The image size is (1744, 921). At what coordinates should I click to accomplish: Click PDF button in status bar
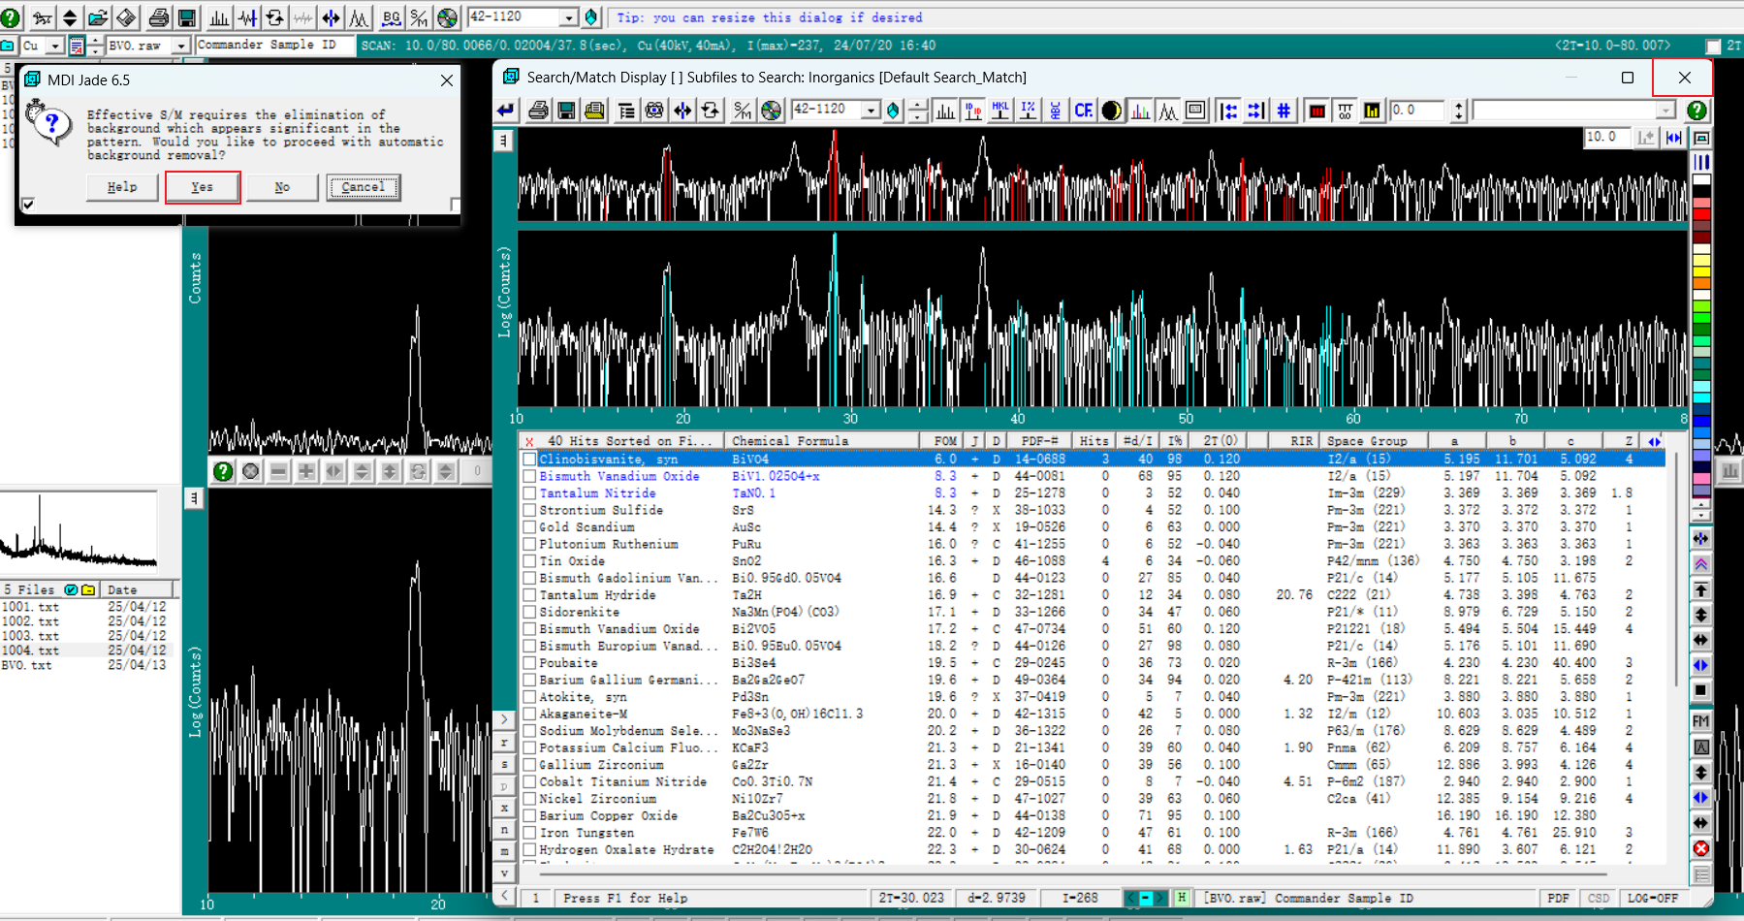pos(1558,899)
